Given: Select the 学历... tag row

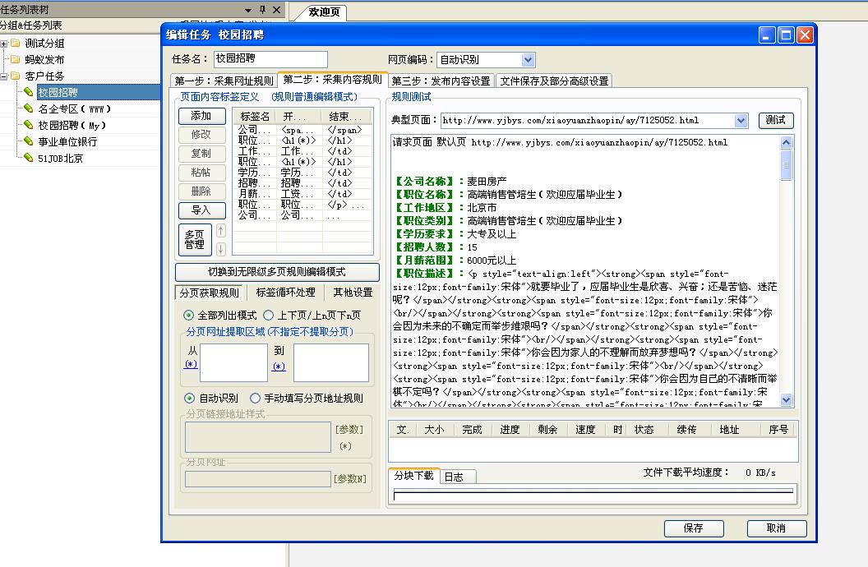Looking at the screenshot, I should [x=302, y=173].
